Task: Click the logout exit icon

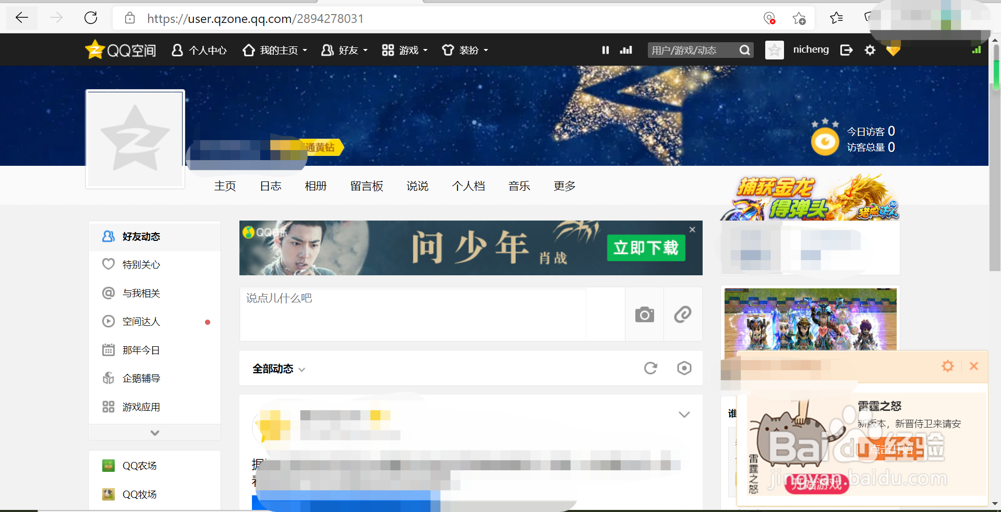Action: [847, 50]
